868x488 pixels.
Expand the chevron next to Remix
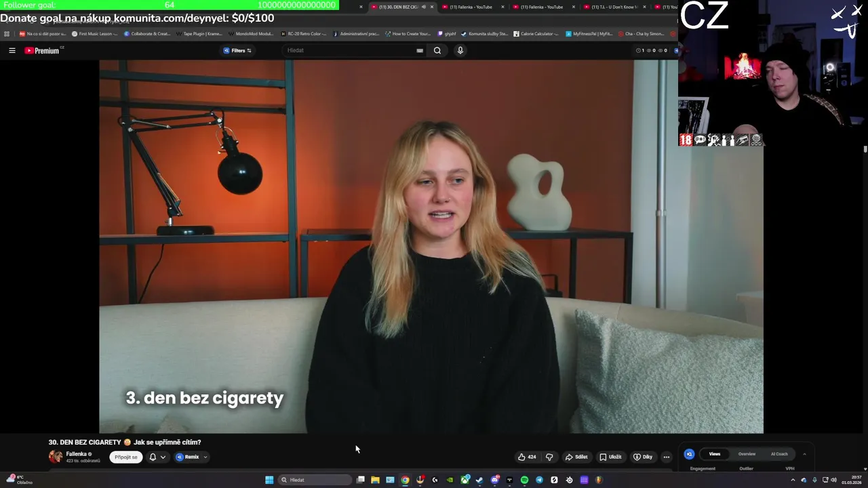(x=205, y=457)
